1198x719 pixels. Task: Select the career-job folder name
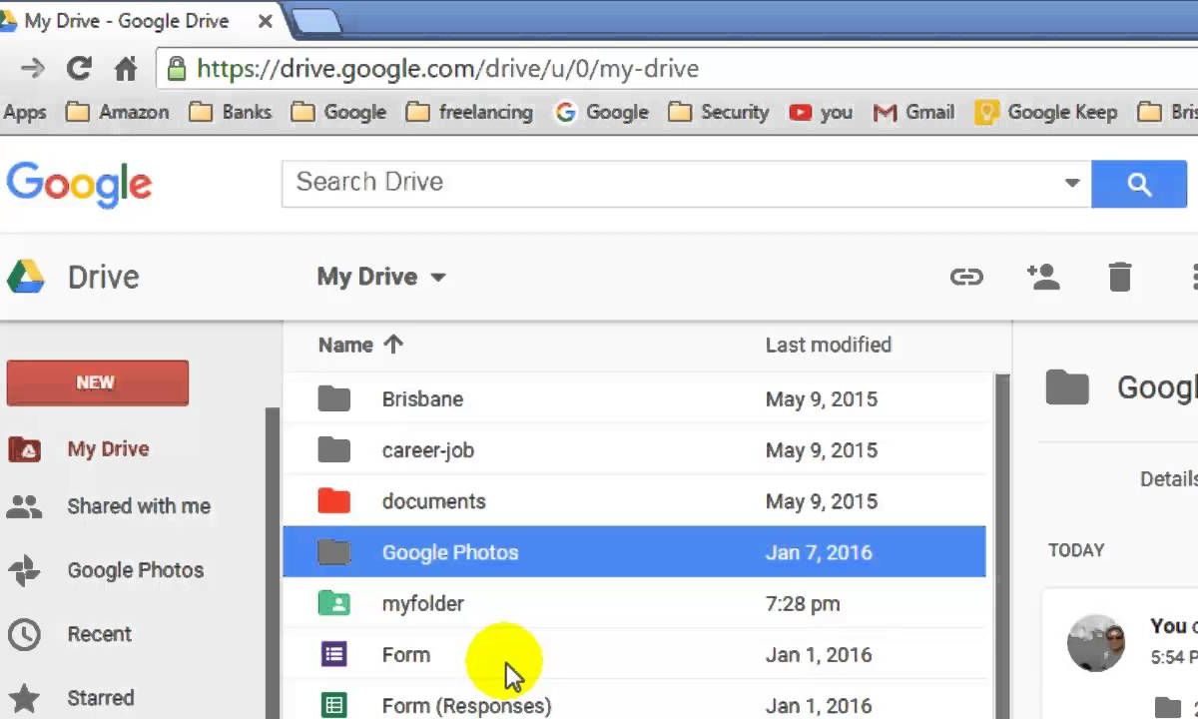(428, 450)
